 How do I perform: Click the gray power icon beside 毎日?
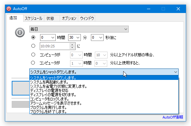coord(20,32)
